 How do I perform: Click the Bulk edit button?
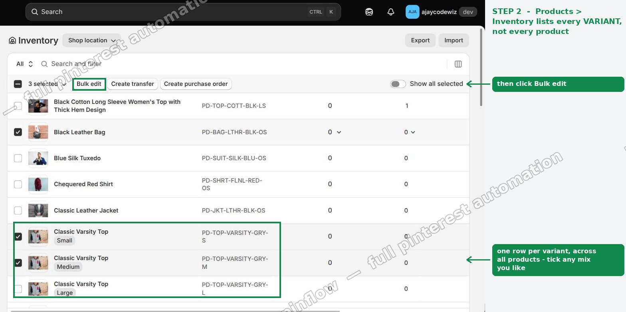(89, 84)
